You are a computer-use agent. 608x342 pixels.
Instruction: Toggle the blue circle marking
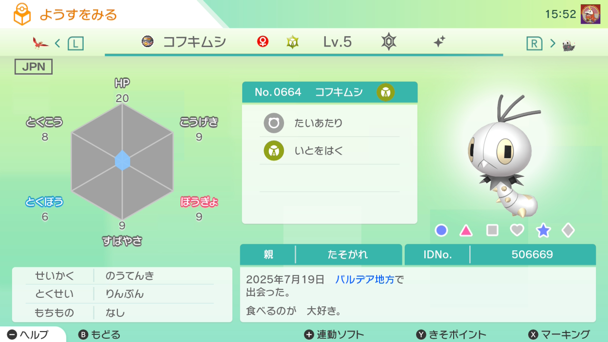click(441, 230)
